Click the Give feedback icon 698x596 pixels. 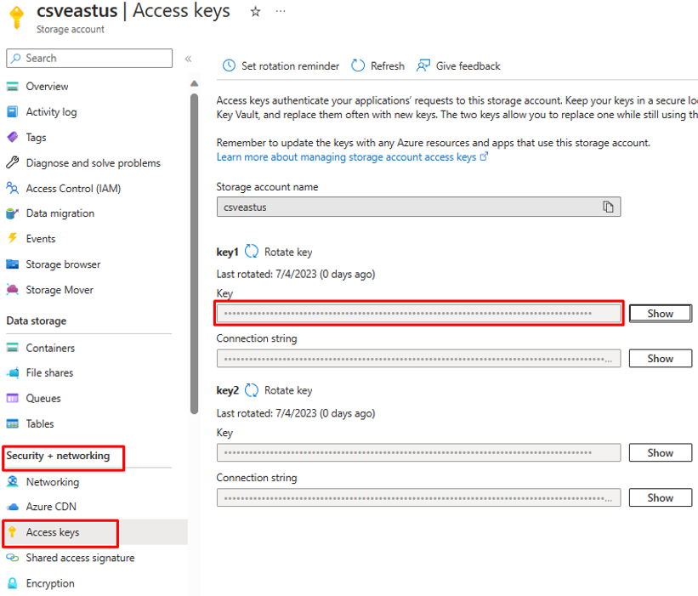click(x=423, y=65)
